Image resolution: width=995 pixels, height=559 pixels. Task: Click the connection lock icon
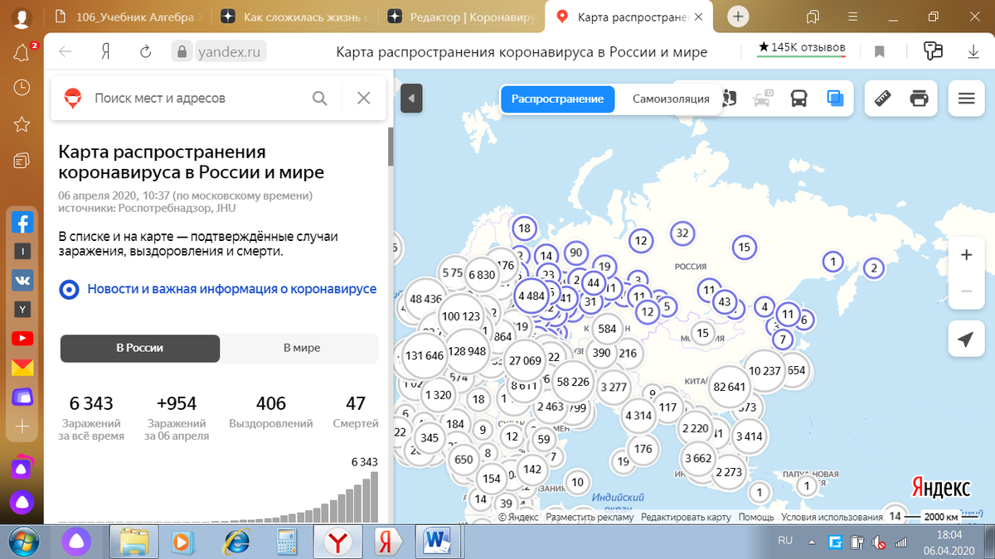tap(182, 52)
